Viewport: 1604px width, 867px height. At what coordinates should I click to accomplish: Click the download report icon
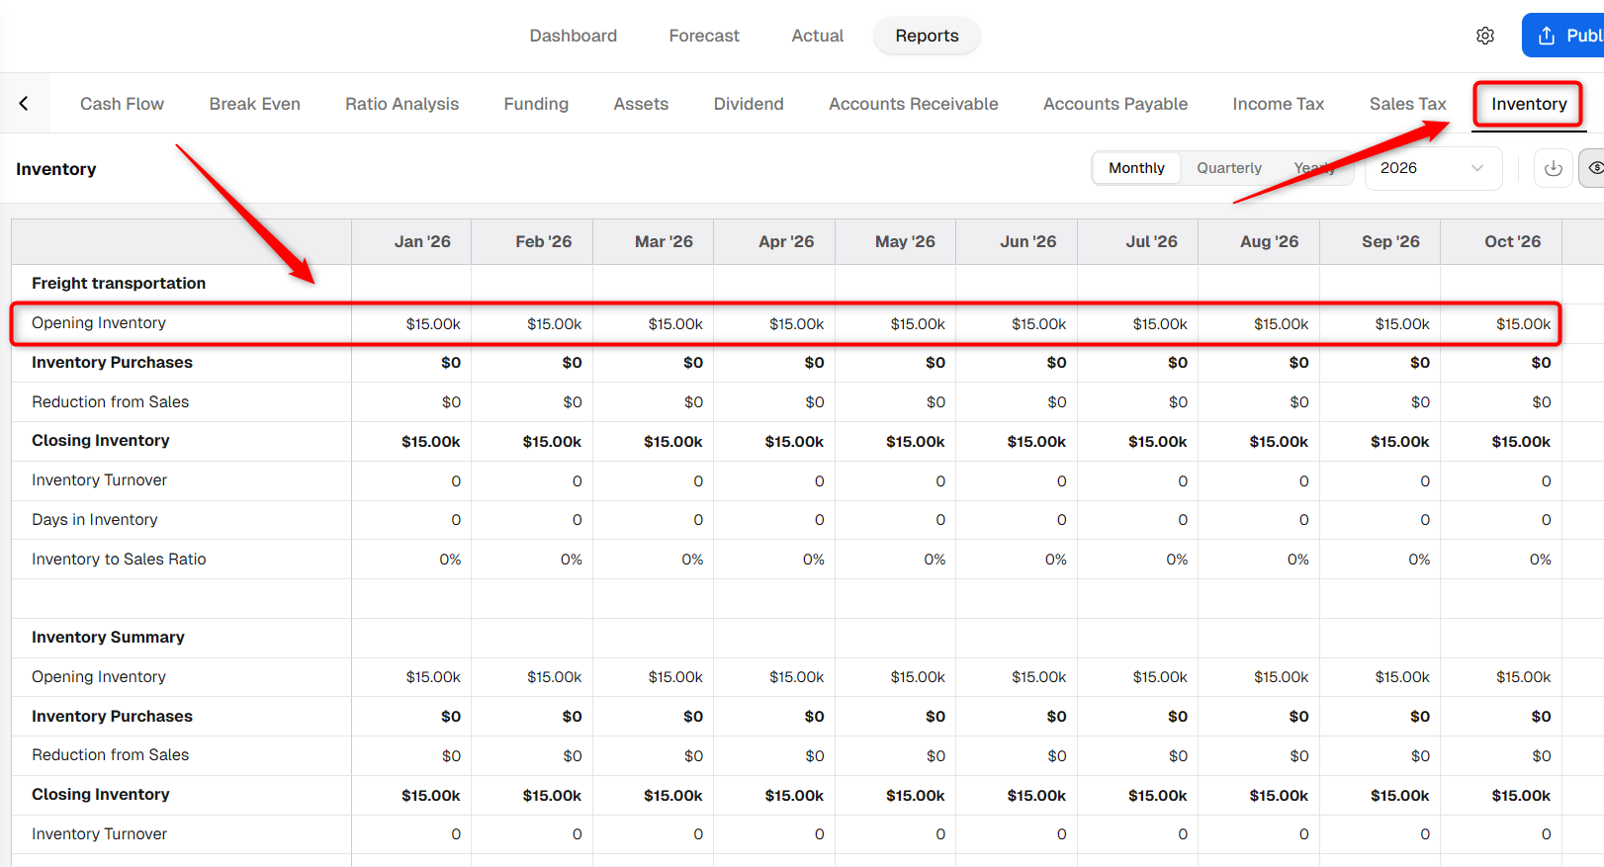coord(1554,168)
